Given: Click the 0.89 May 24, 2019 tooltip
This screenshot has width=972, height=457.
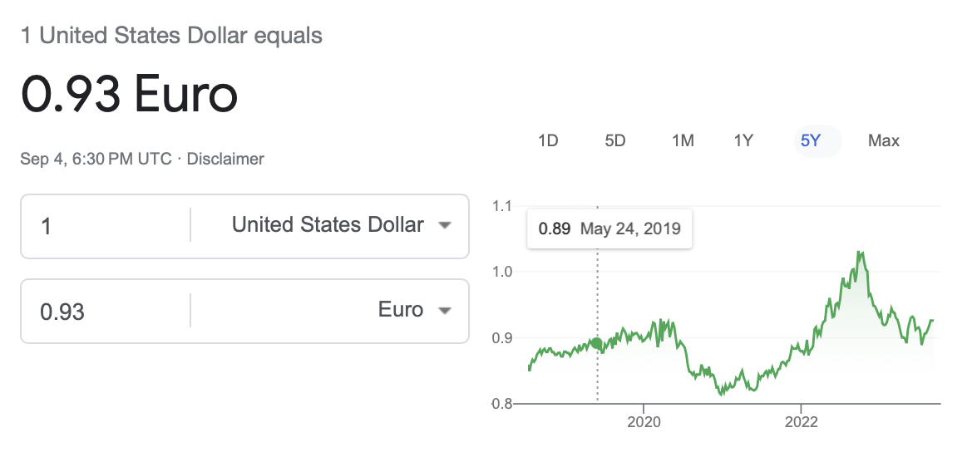Looking at the screenshot, I should [609, 228].
